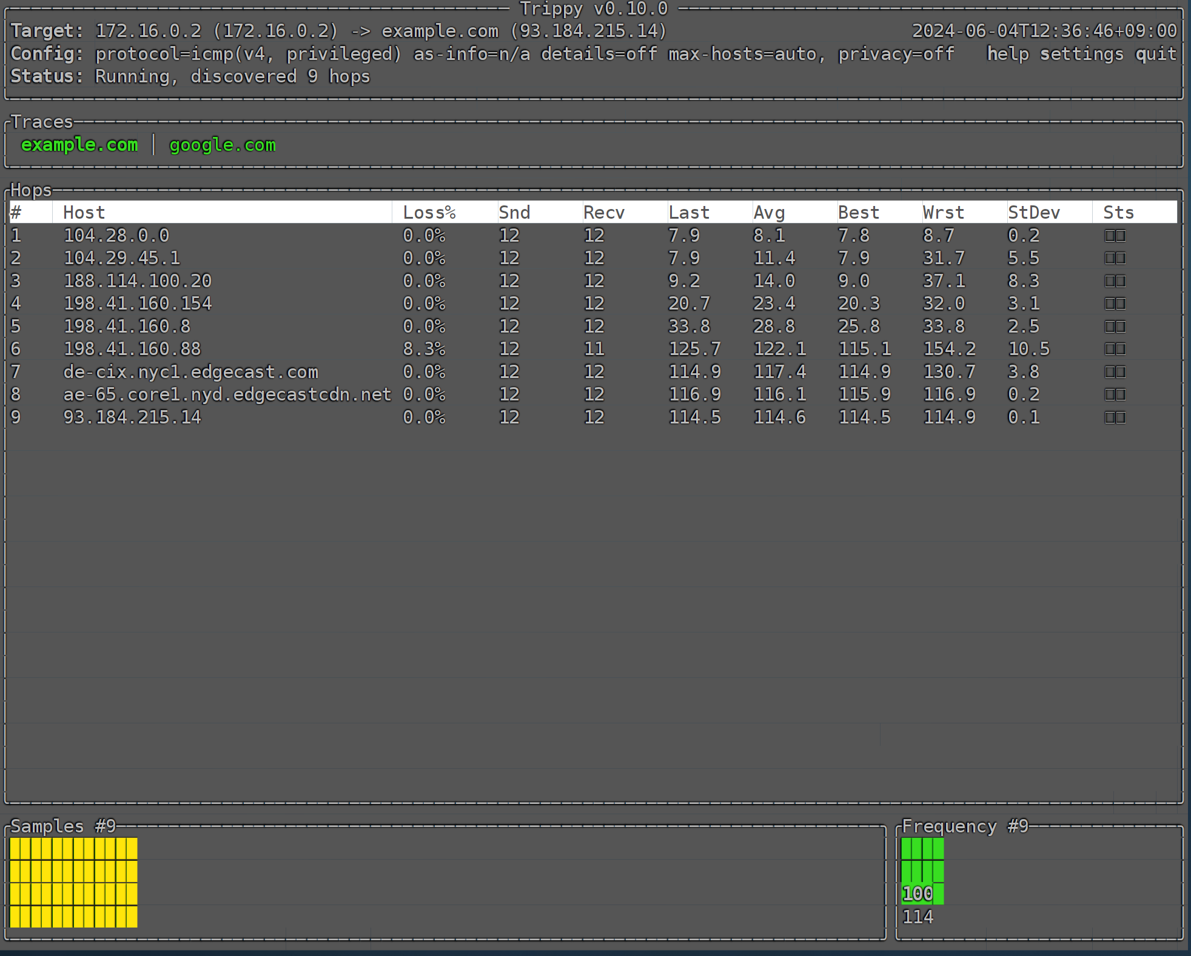Viewport: 1191px width, 956px height.
Task: Open the settings dialog
Action: 1081,54
